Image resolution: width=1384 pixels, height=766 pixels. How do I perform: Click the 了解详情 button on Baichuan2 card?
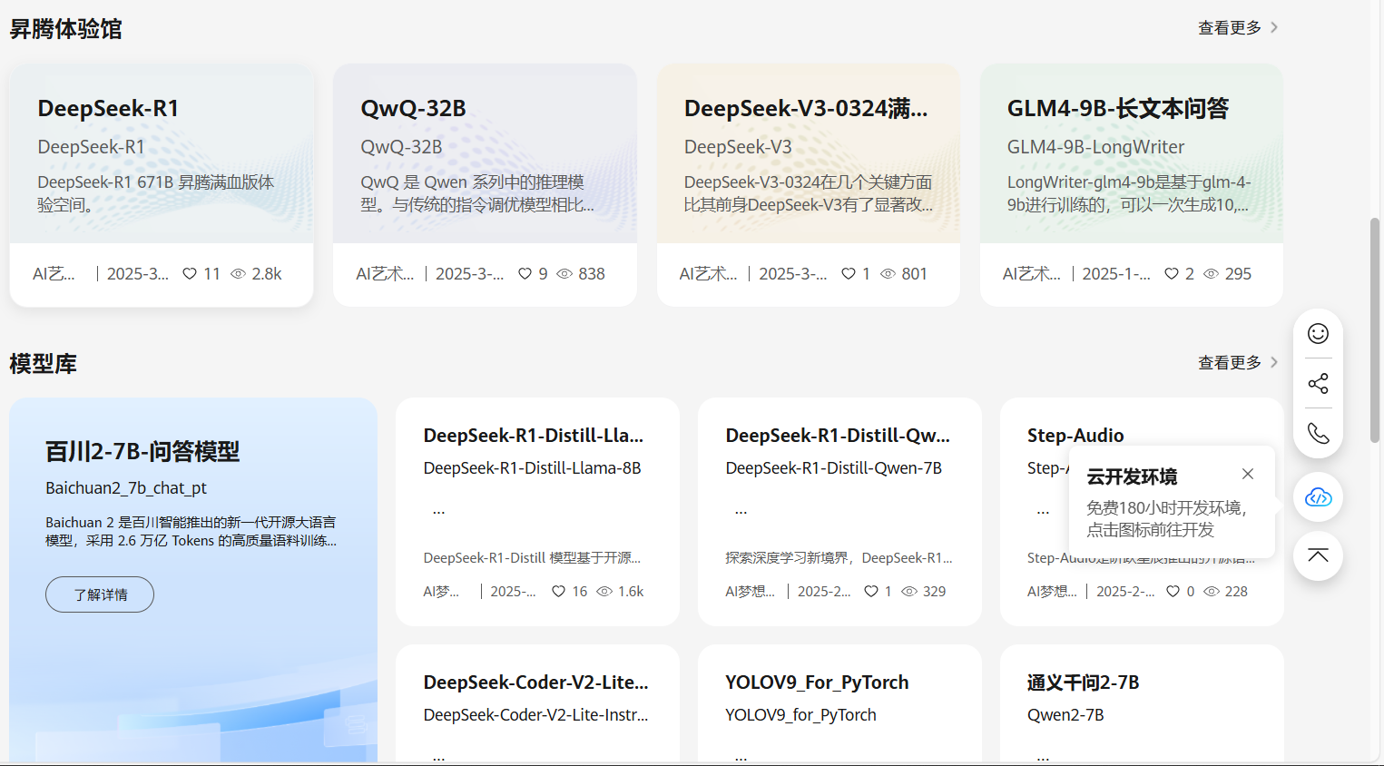coord(100,594)
